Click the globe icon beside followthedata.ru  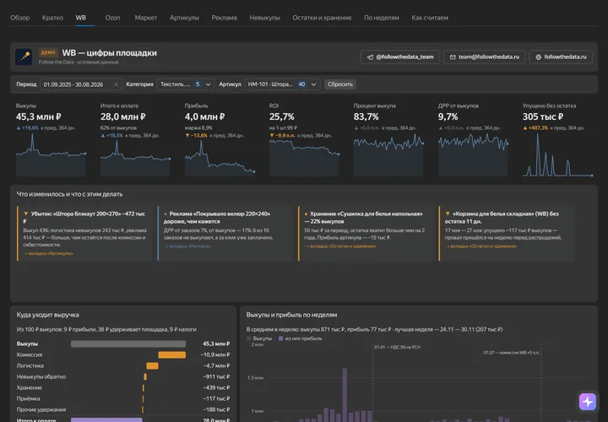tap(538, 57)
